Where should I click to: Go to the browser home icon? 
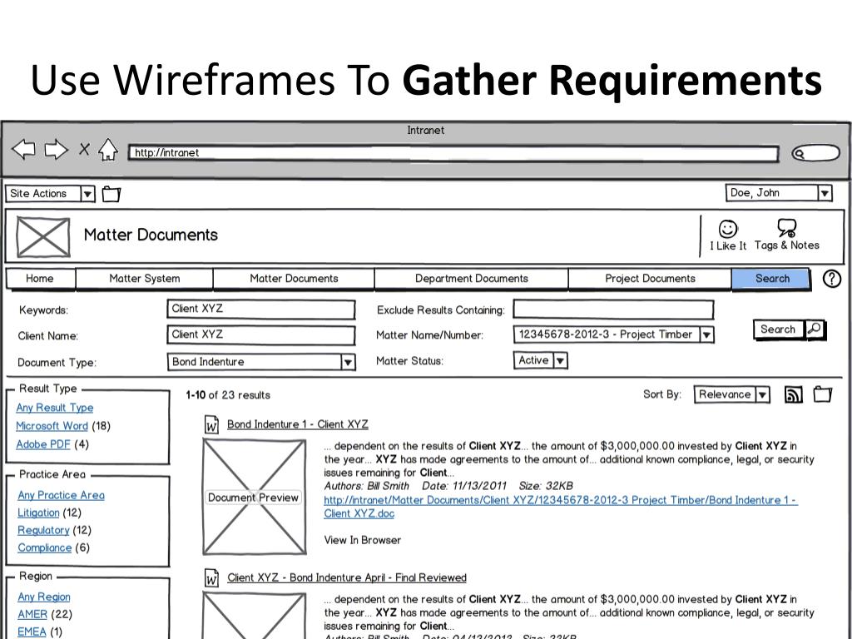click(108, 150)
